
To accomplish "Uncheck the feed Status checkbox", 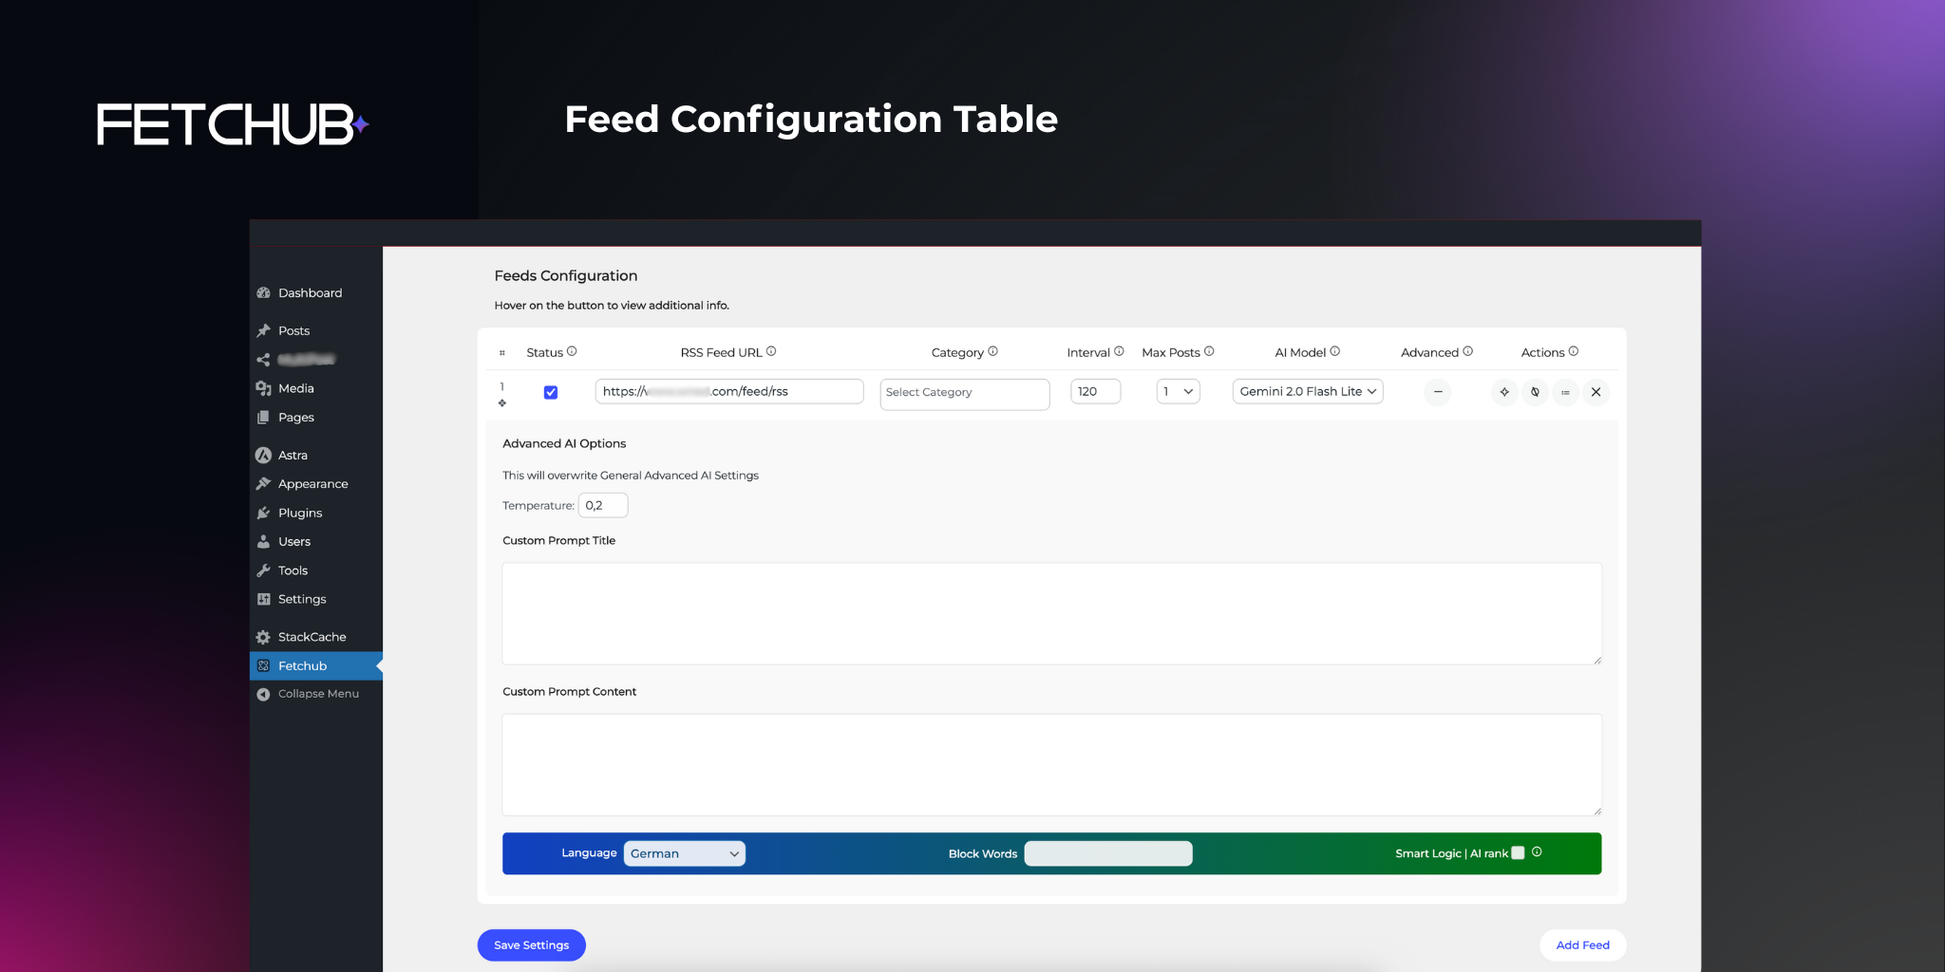I will pyautogui.click(x=551, y=392).
